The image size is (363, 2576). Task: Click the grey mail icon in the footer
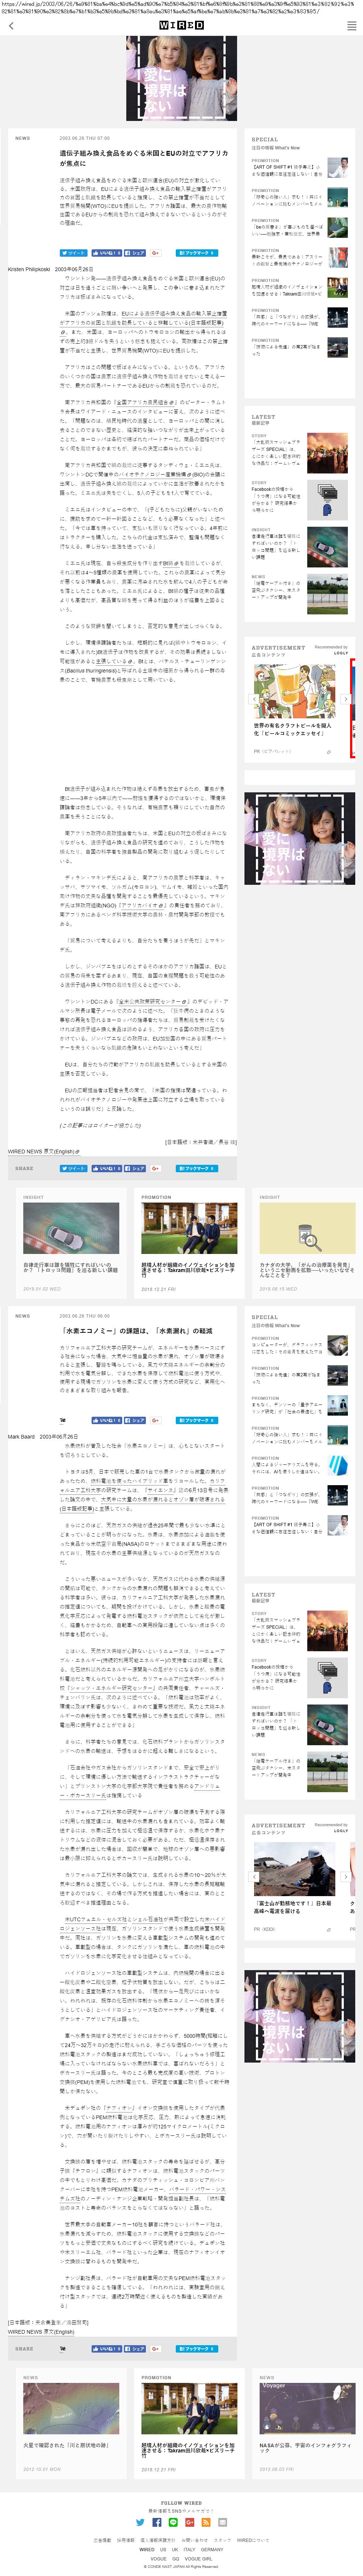coord(222,2522)
